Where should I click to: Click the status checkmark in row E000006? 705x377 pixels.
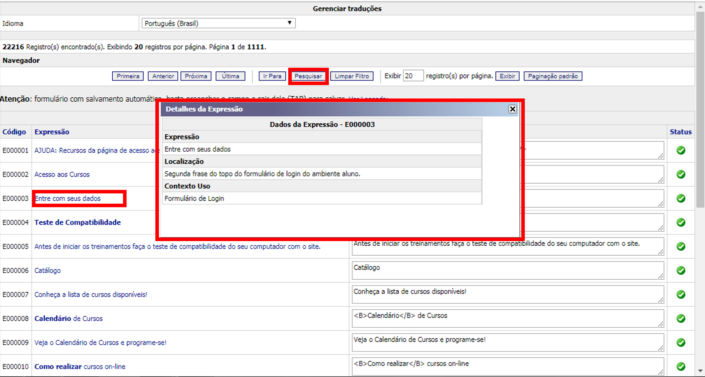coord(681,270)
